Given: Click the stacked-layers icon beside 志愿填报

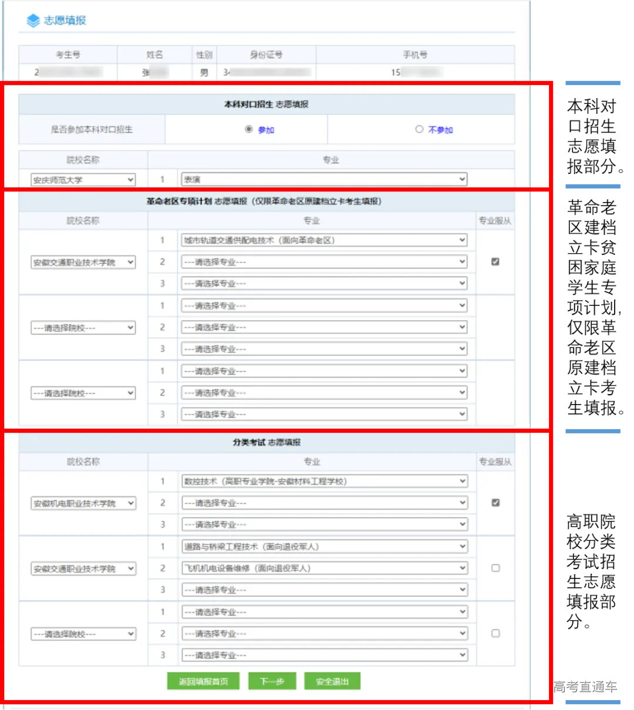Looking at the screenshot, I should [33, 21].
